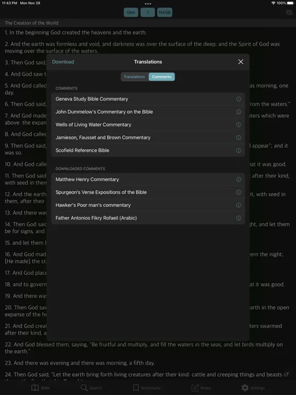296x395 pixels.
Task: Select Scofield Reference Bible
Action: click(x=148, y=150)
